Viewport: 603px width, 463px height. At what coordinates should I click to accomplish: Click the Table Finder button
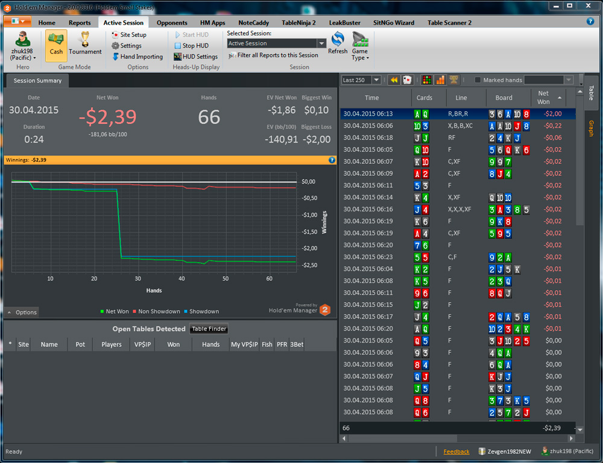click(x=209, y=329)
